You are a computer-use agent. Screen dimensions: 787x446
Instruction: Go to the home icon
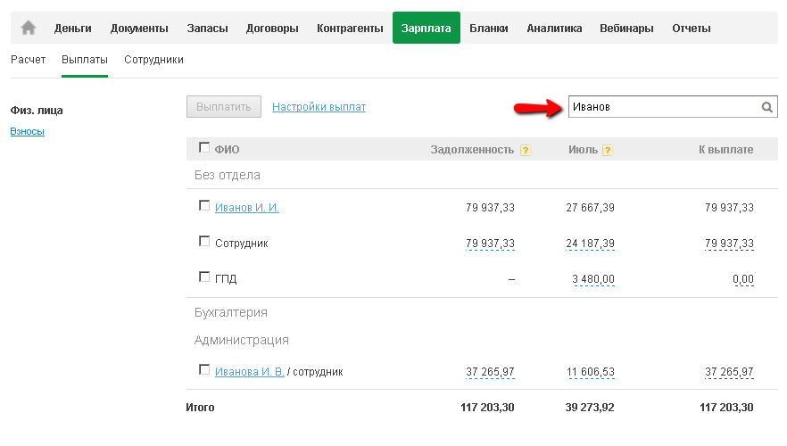(x=29, y=28)
